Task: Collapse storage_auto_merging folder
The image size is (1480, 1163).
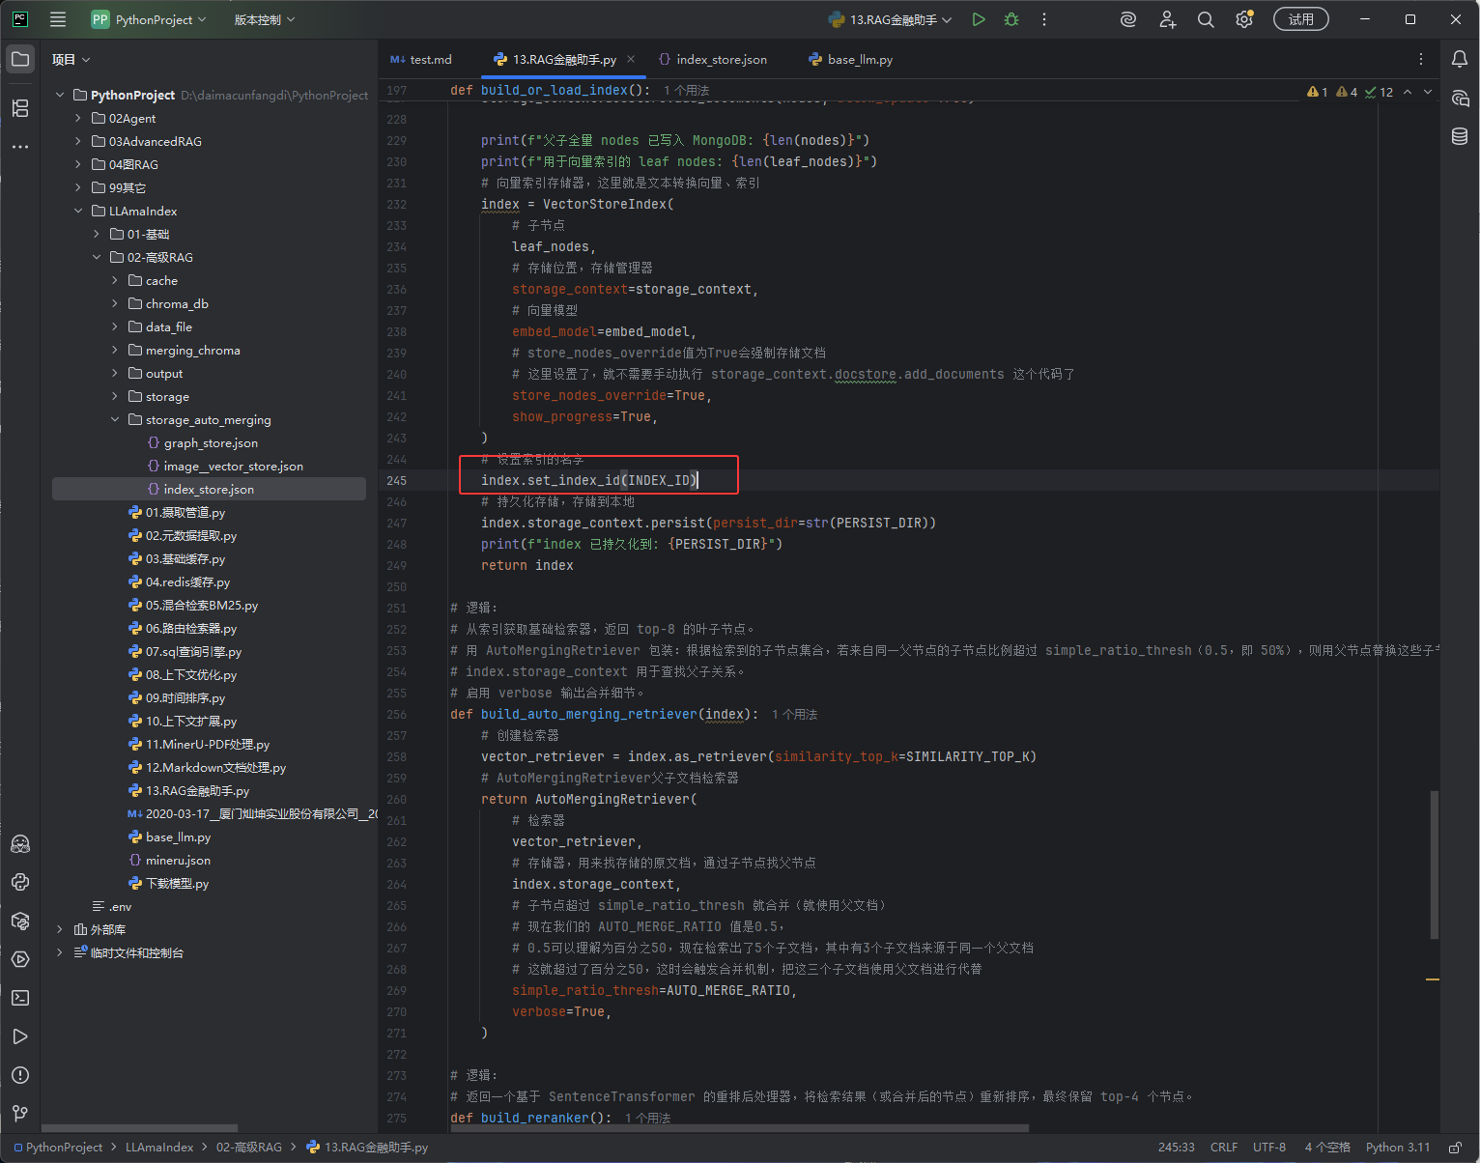Action: (115, 419)
